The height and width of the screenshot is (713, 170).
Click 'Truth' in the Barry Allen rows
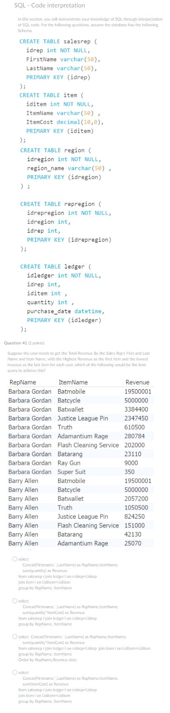pos(65,508)
